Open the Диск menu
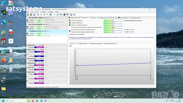183x103 pixels. click(x=32, y=12)
